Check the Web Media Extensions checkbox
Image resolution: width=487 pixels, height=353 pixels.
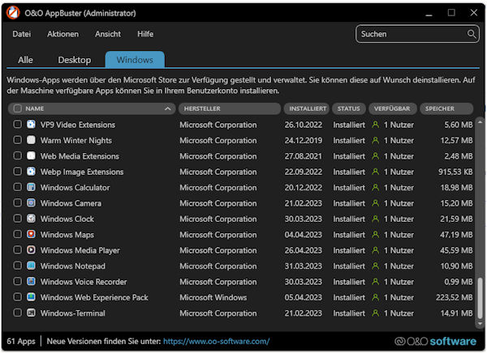pyautogui.click(x=17, y=155)
